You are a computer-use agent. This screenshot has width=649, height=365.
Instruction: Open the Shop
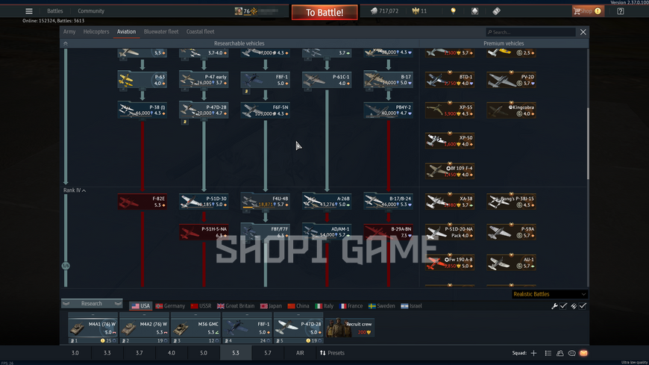click(x=587, y=11)
